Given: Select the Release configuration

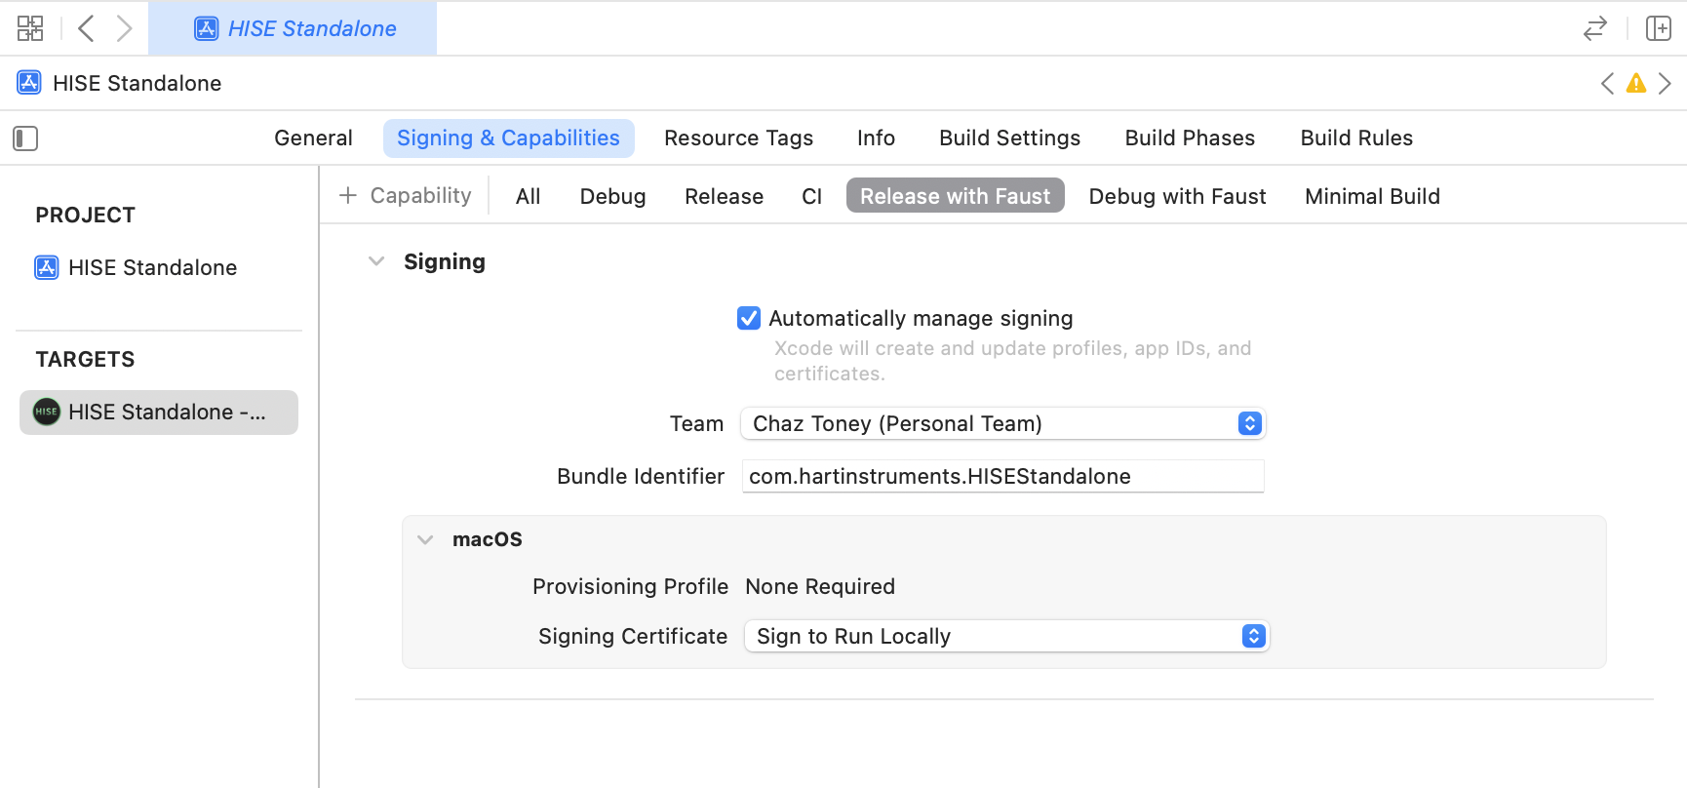Looking at the screenshot, I should [724, 196].
